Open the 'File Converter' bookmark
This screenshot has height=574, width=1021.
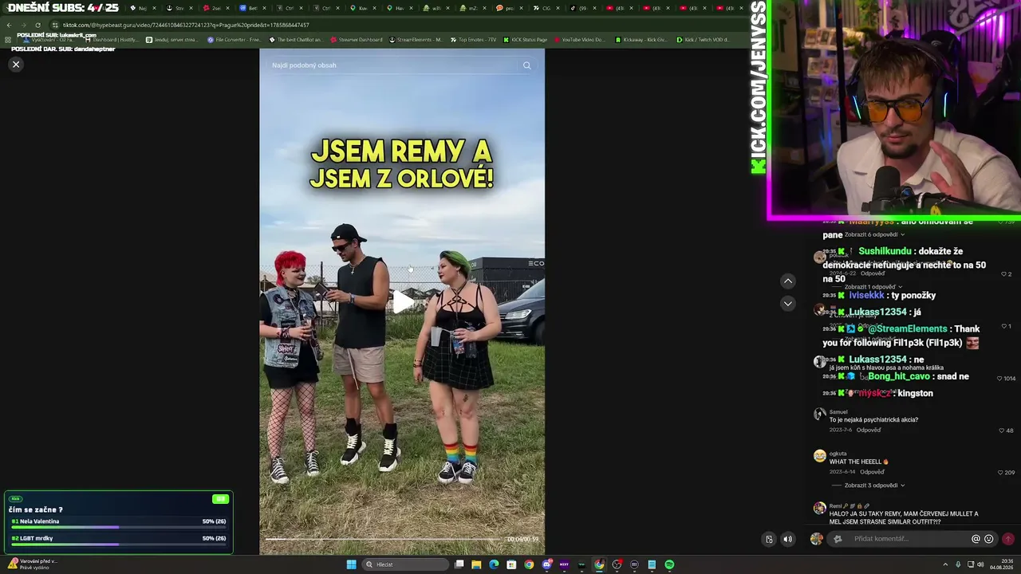click(x=234, y=40)
